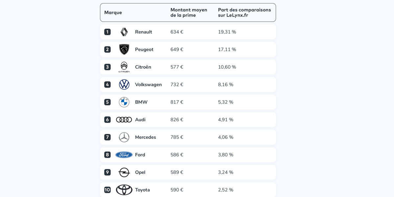Viewport: 394px width, 197px height.
Task: Select the Citroën chevron logo
Action: coord(124,67)
